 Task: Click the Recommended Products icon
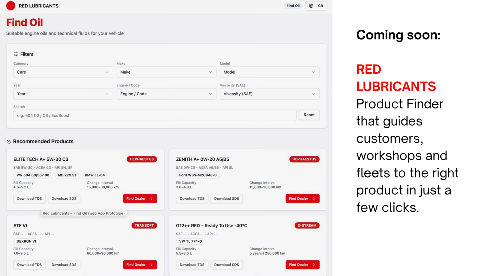click(x=9, y=141)
